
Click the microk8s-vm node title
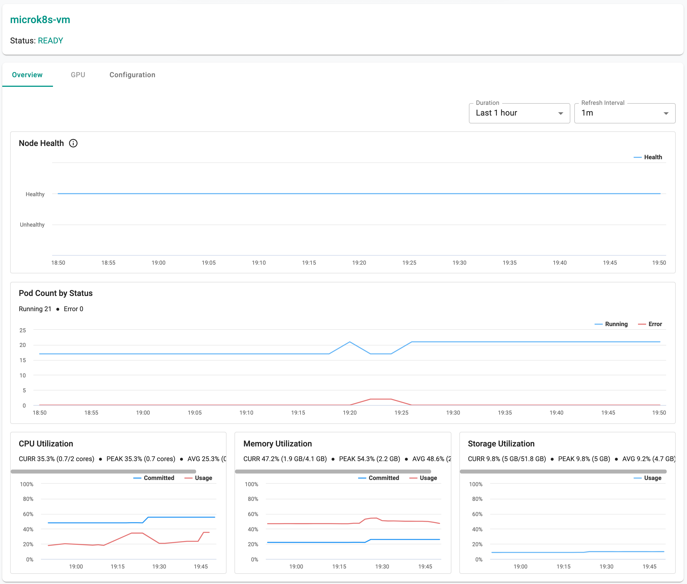pos(40,19)
